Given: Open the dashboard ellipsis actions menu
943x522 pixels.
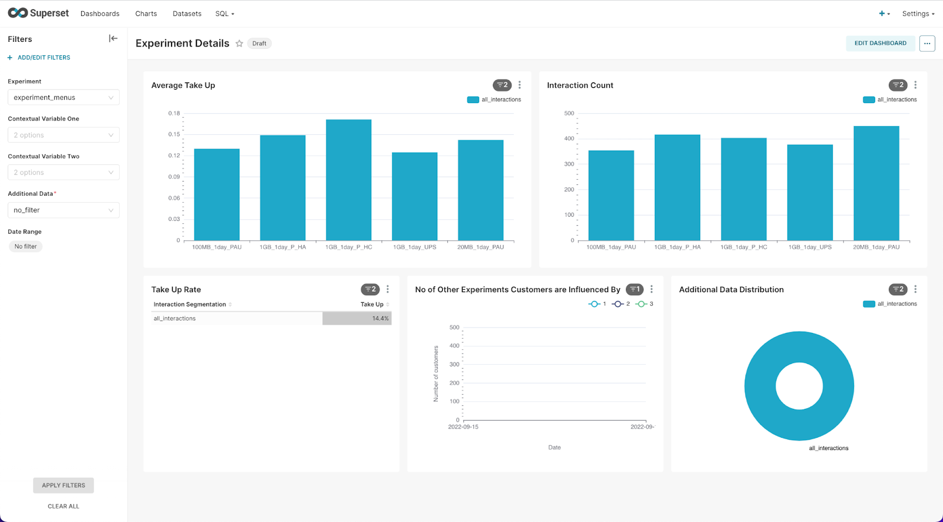Looking at the screenshot, I should (x=927, y=43).
